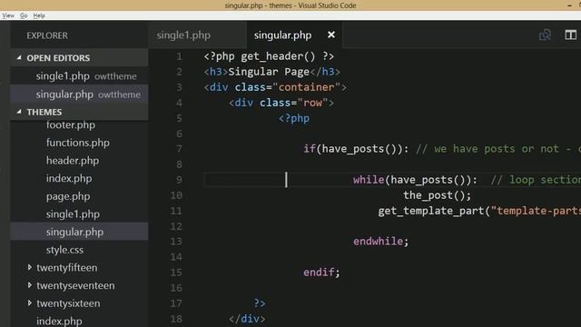Minimize the Visual Studio Code window
This screenshot has height=327, width=581.
[x=569, y=5]
